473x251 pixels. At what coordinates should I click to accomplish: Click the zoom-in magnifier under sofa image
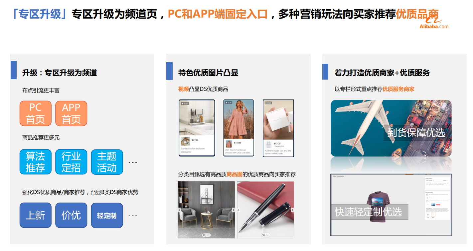click(205, 235)
